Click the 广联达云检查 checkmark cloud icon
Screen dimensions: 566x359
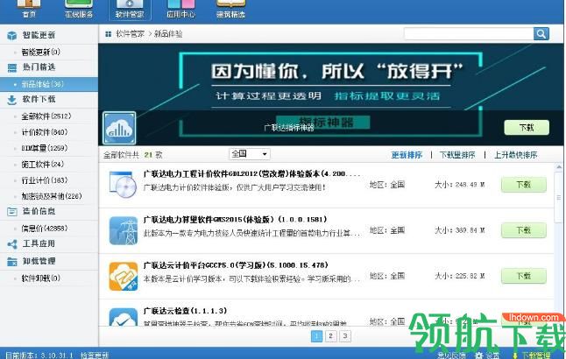click(x=123, y=317)
